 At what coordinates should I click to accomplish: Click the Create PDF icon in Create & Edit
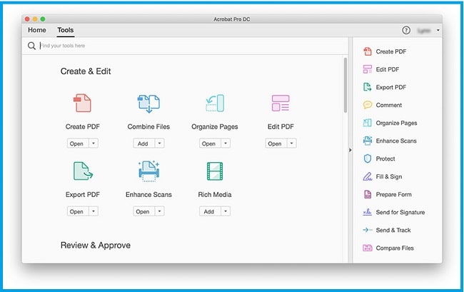[x=82, y=103]
